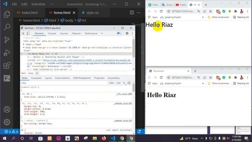Click the Styles Filter input field
The width and height of the screenshot is (252, 142).
coord(64,83)
